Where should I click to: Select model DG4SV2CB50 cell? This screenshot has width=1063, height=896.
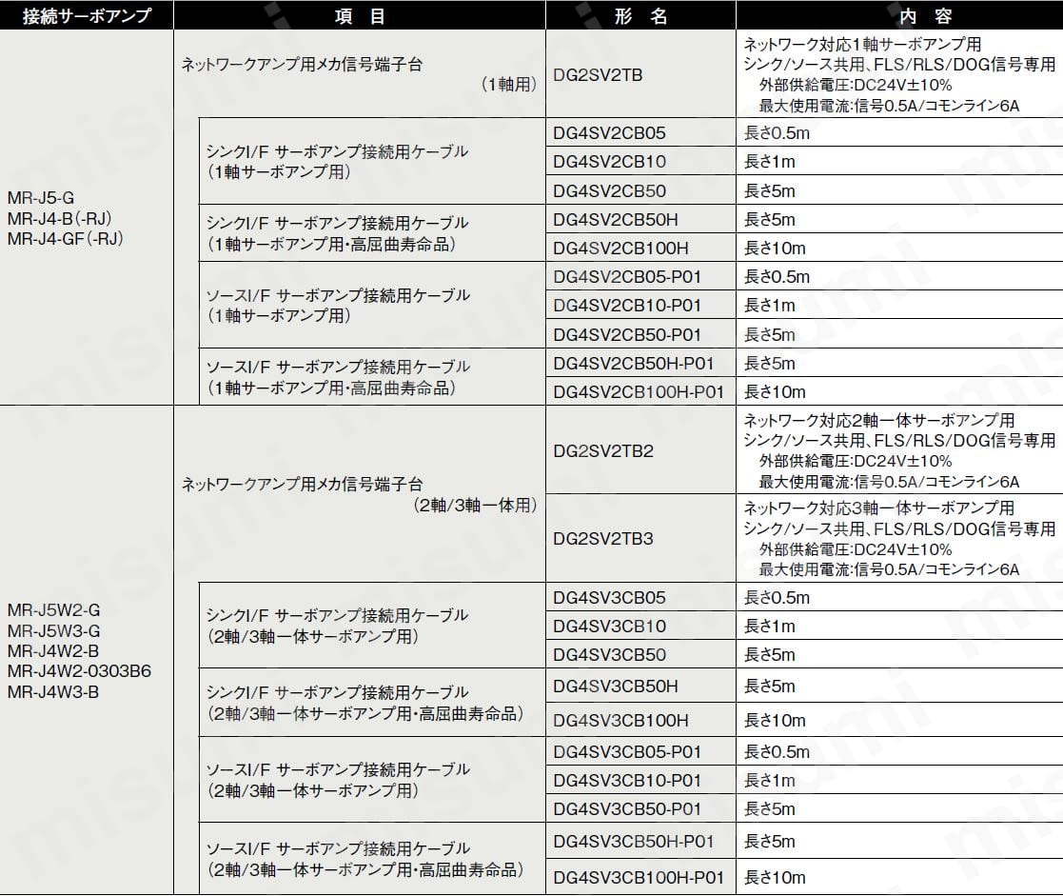[640, 190]
